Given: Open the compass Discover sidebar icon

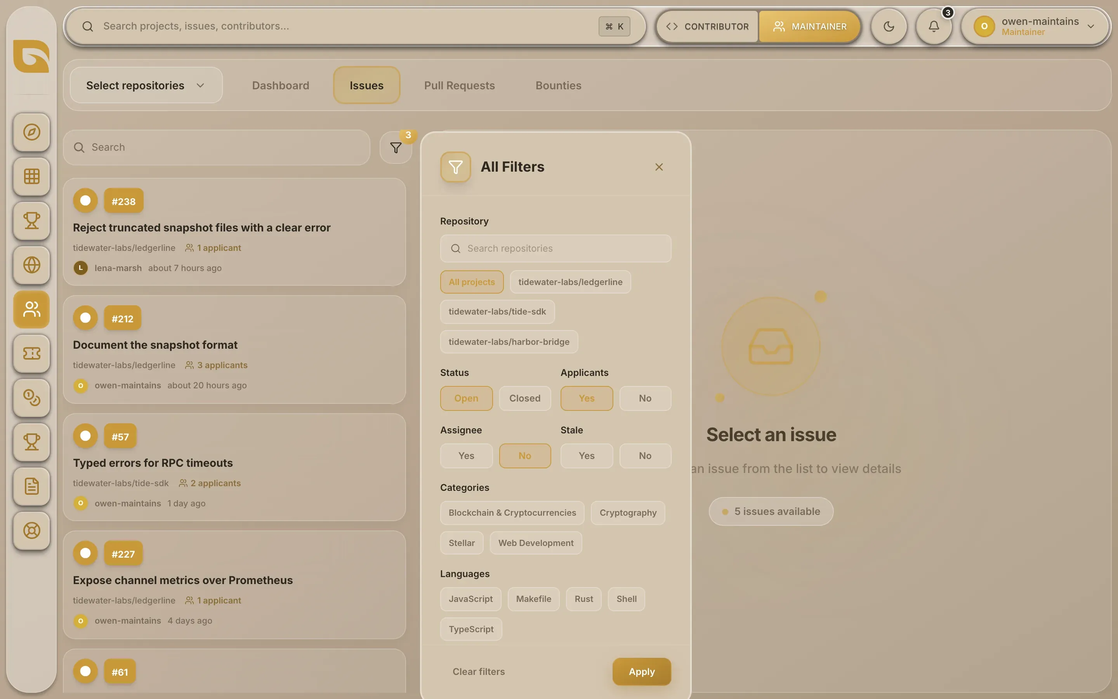Looking at the screenshot, I should (31, 132).
